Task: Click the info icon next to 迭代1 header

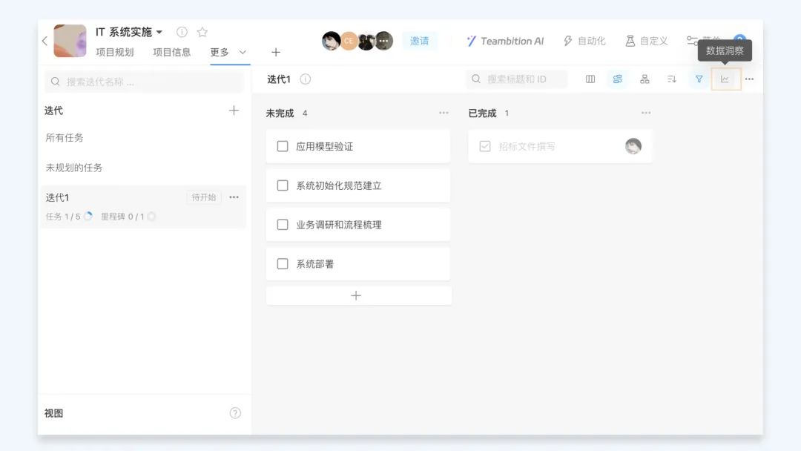Action: click(306, 79)
